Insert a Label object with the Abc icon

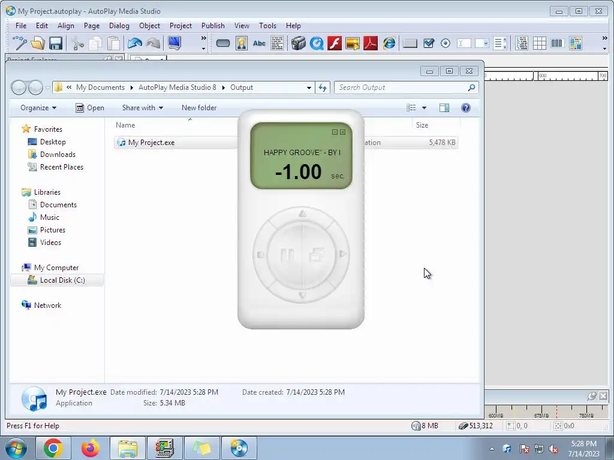click(x=259, y=43)
